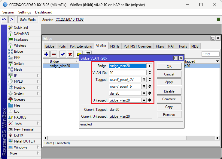Click the blue checkmark Enable icon
222x159 pixels.
[x=63, y=54]
